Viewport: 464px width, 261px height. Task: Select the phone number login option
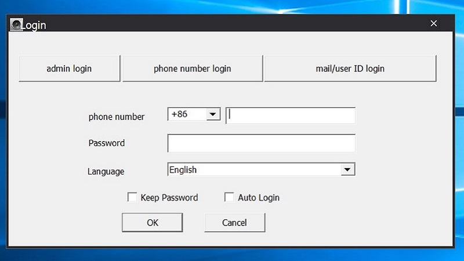click(192, 68)
